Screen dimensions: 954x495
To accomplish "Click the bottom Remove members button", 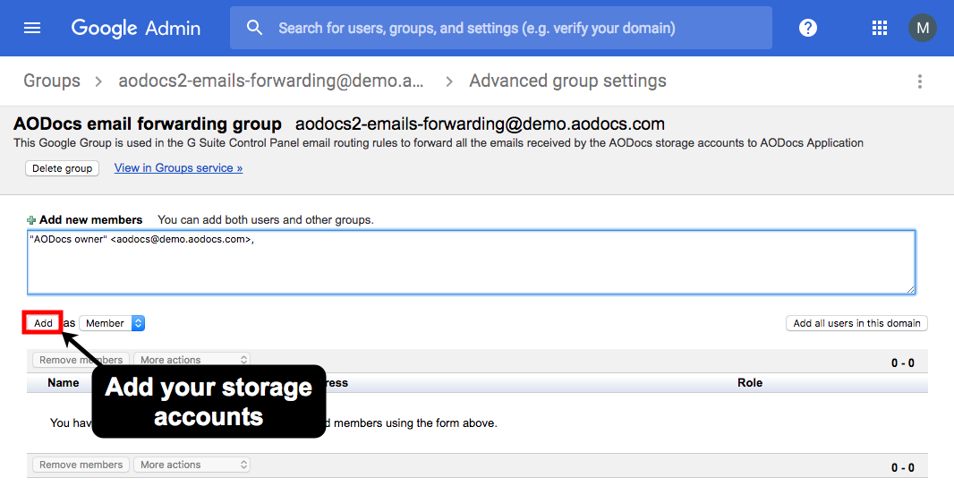I will click(x=81, y=465).
